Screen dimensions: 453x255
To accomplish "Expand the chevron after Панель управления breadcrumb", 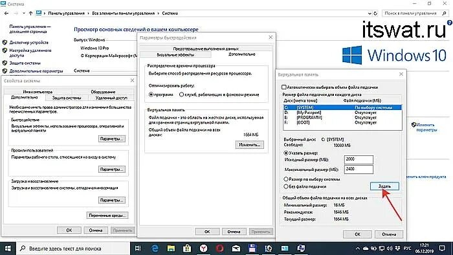I will [88, 14].
